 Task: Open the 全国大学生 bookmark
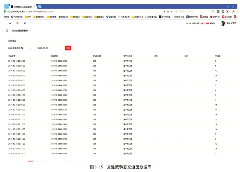point(192,17)
